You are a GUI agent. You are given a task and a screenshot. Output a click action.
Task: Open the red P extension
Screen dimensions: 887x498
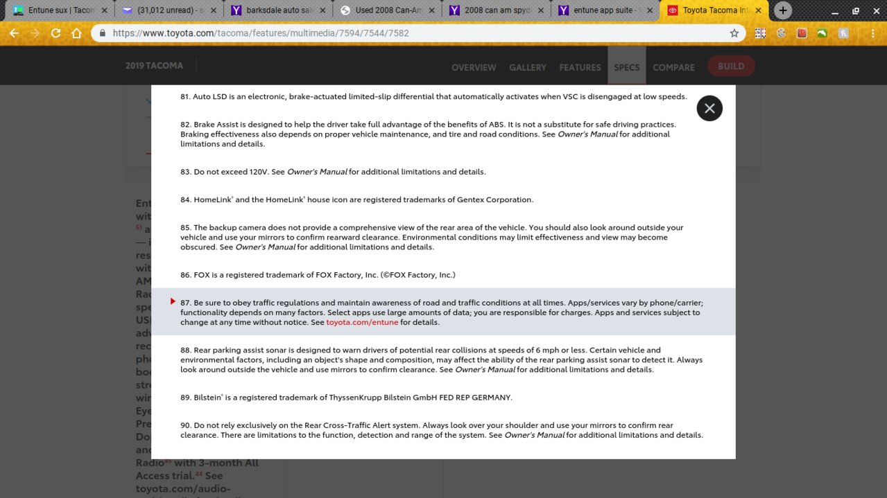tap(802, 33)
